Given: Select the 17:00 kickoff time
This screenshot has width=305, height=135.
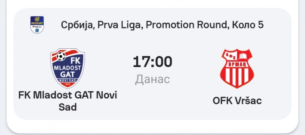Looking at the screenshot, I should pyautogui.click(x=152, y=62).
